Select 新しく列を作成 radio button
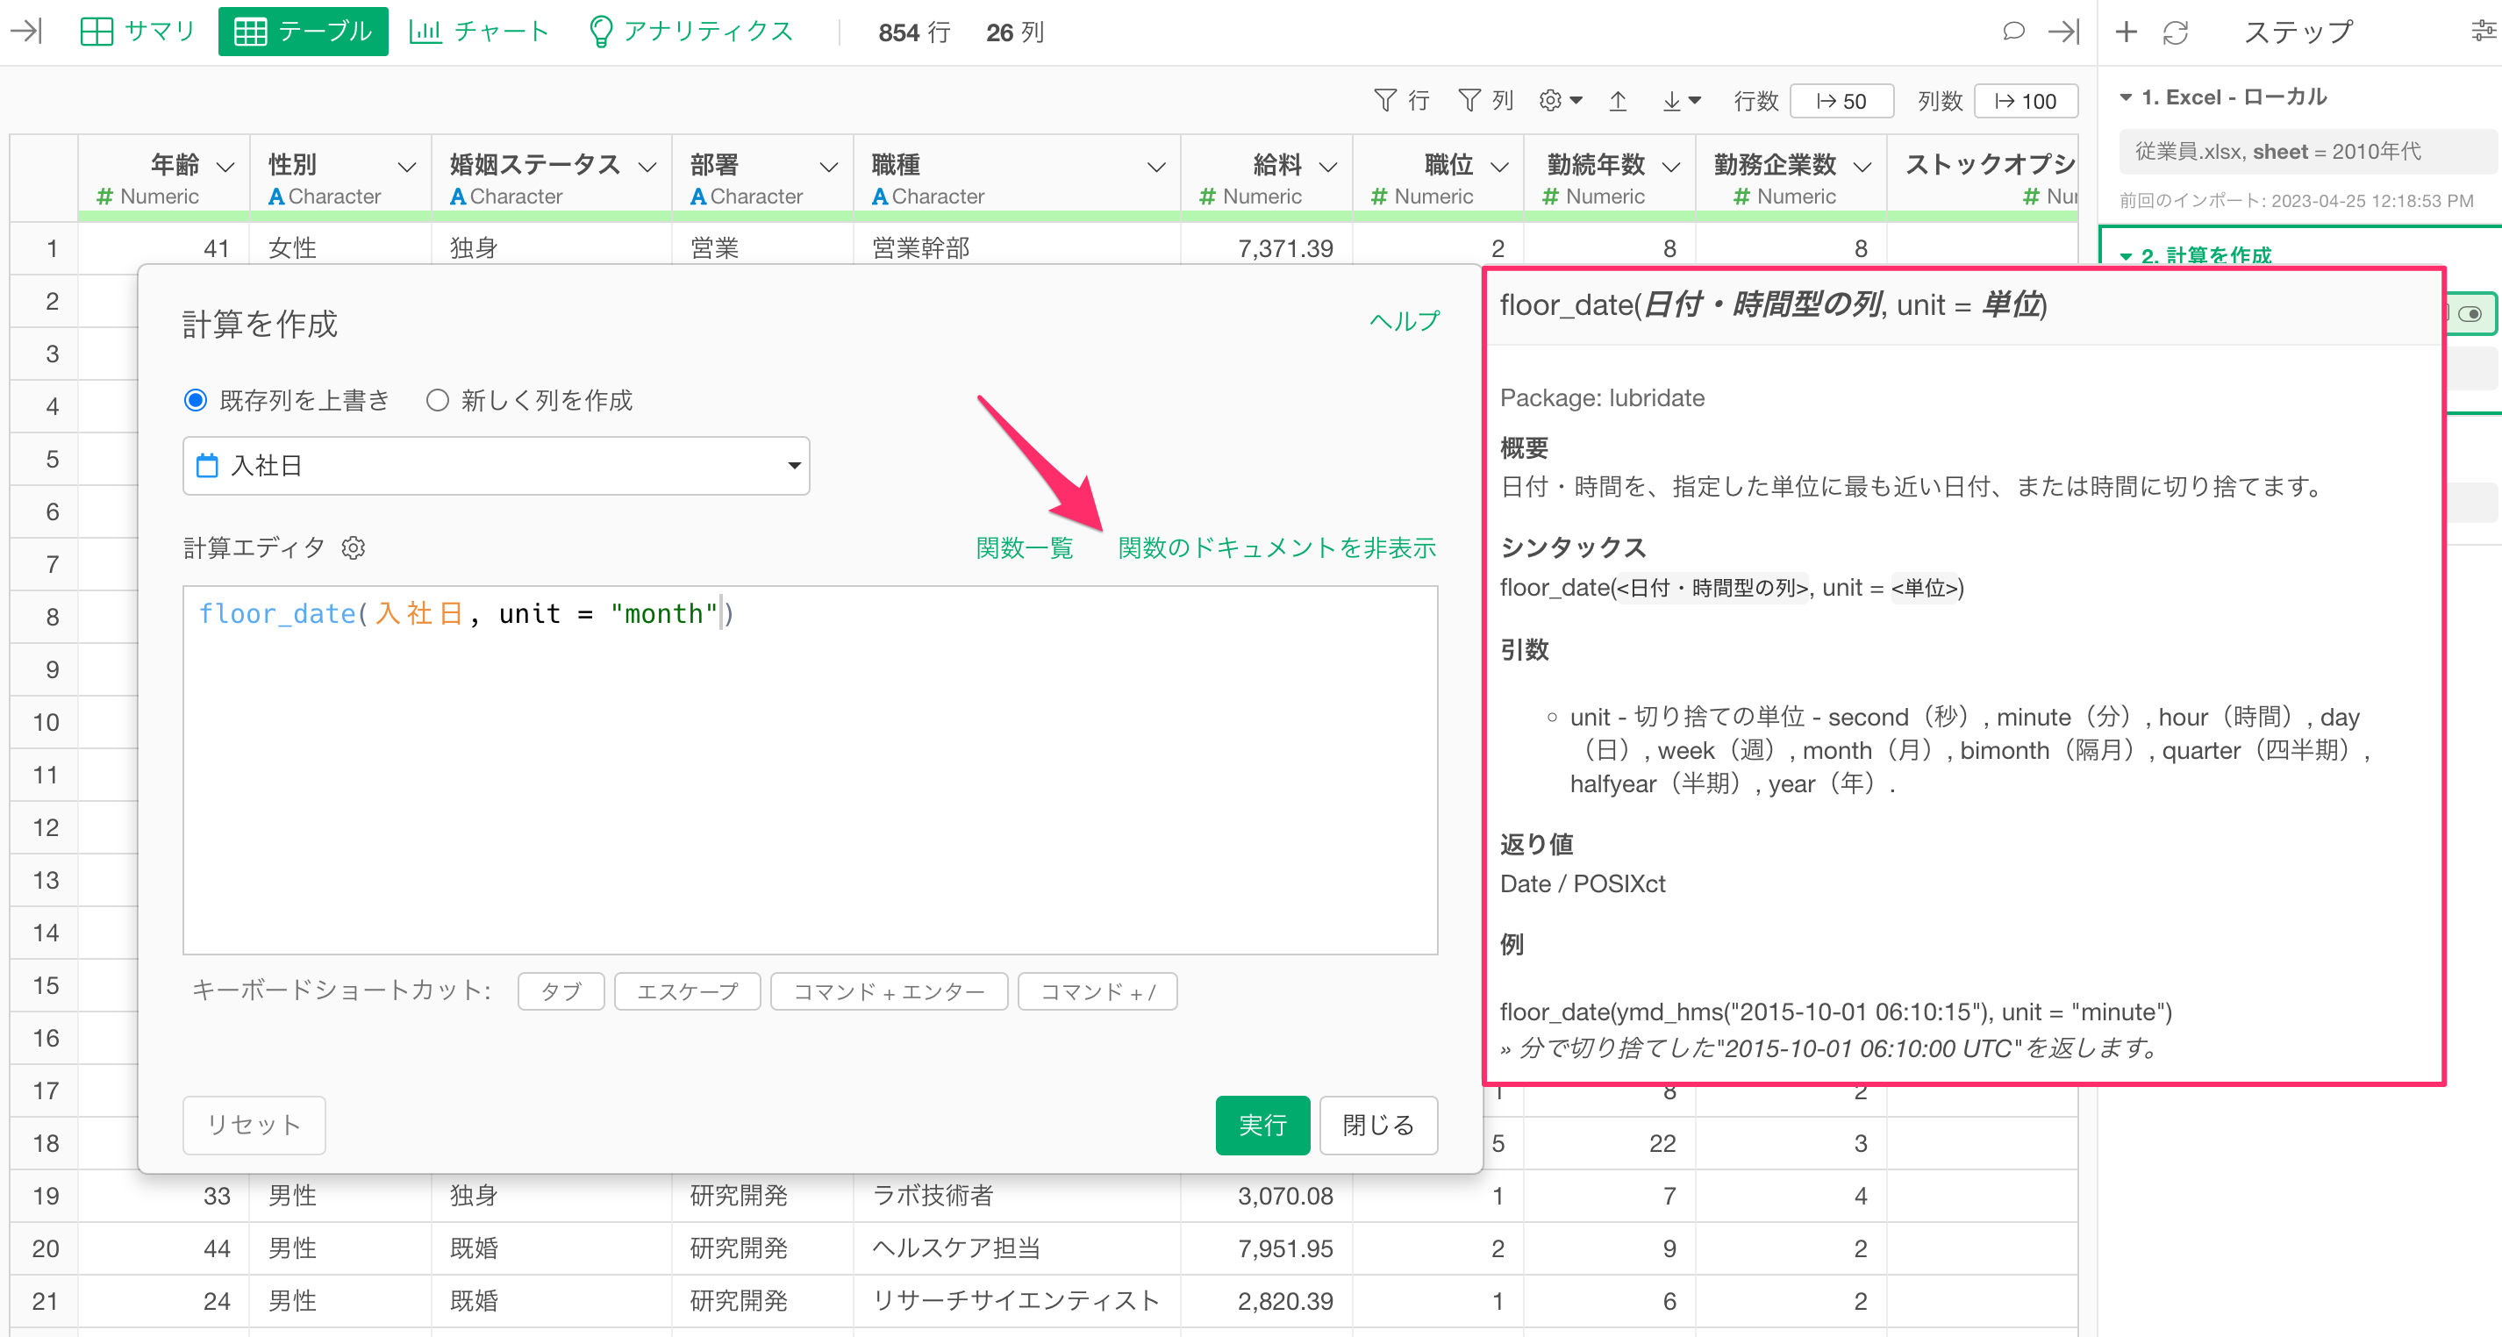The image size is (2502, 1337). click(437, 400)
